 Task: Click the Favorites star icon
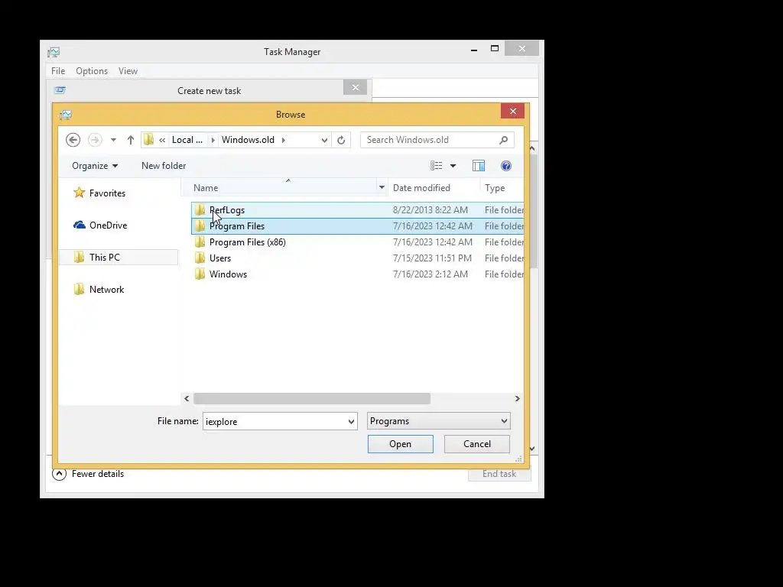click(x=79, y=193)
